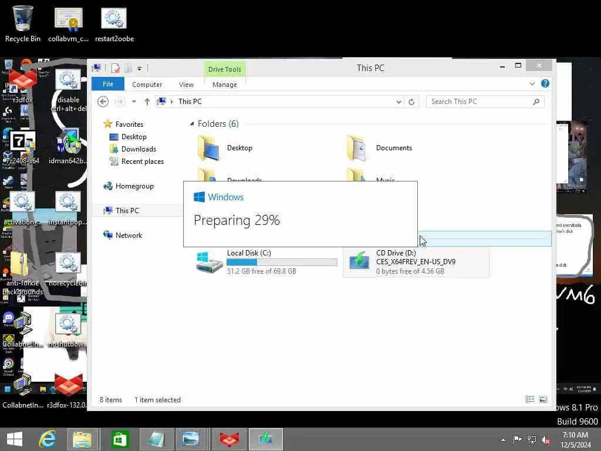This screenshot has height=451, width=601.
Task: Click the Properties quick access toolbar icon
Action: tap(116, 68)
